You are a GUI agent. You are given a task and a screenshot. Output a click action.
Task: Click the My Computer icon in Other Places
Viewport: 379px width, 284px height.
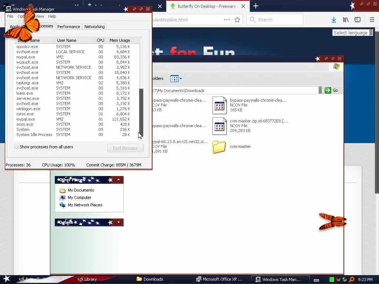pos(62,198)
